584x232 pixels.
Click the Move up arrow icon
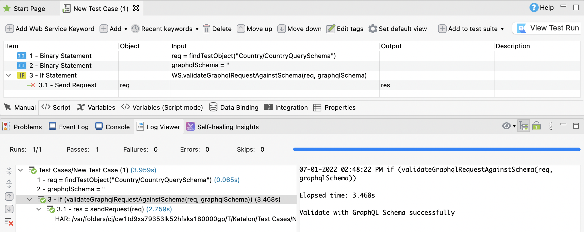tap(241, 29)
